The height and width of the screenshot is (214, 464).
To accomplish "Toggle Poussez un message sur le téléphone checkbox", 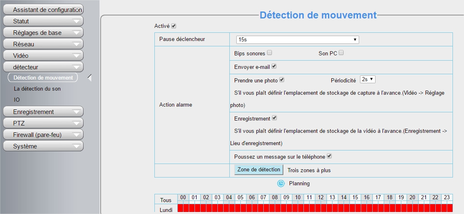I will point(329,156).
